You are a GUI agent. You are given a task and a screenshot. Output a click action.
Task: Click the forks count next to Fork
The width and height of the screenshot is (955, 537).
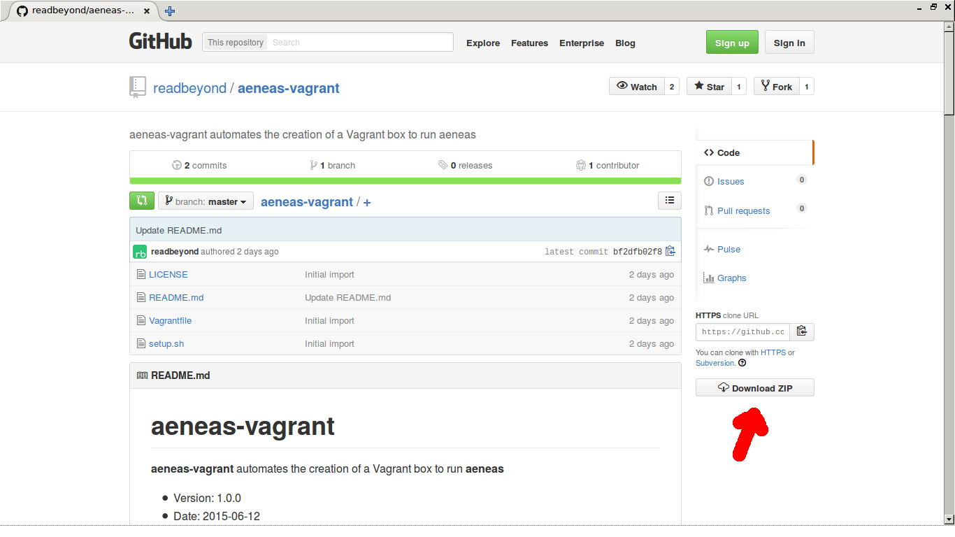click(x=807, y=86)
